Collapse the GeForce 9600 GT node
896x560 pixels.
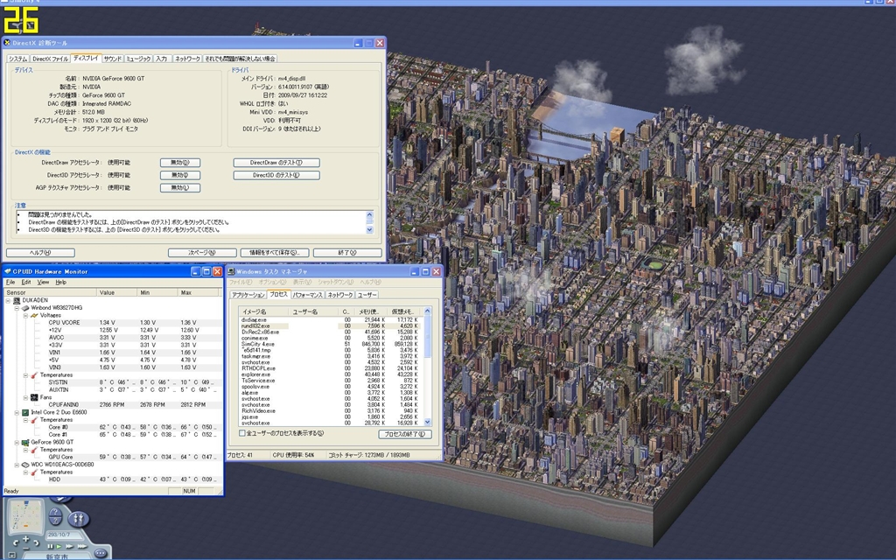17,442
